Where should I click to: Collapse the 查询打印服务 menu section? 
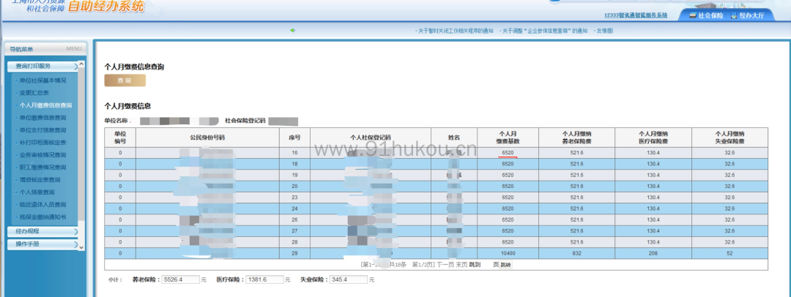44,67
